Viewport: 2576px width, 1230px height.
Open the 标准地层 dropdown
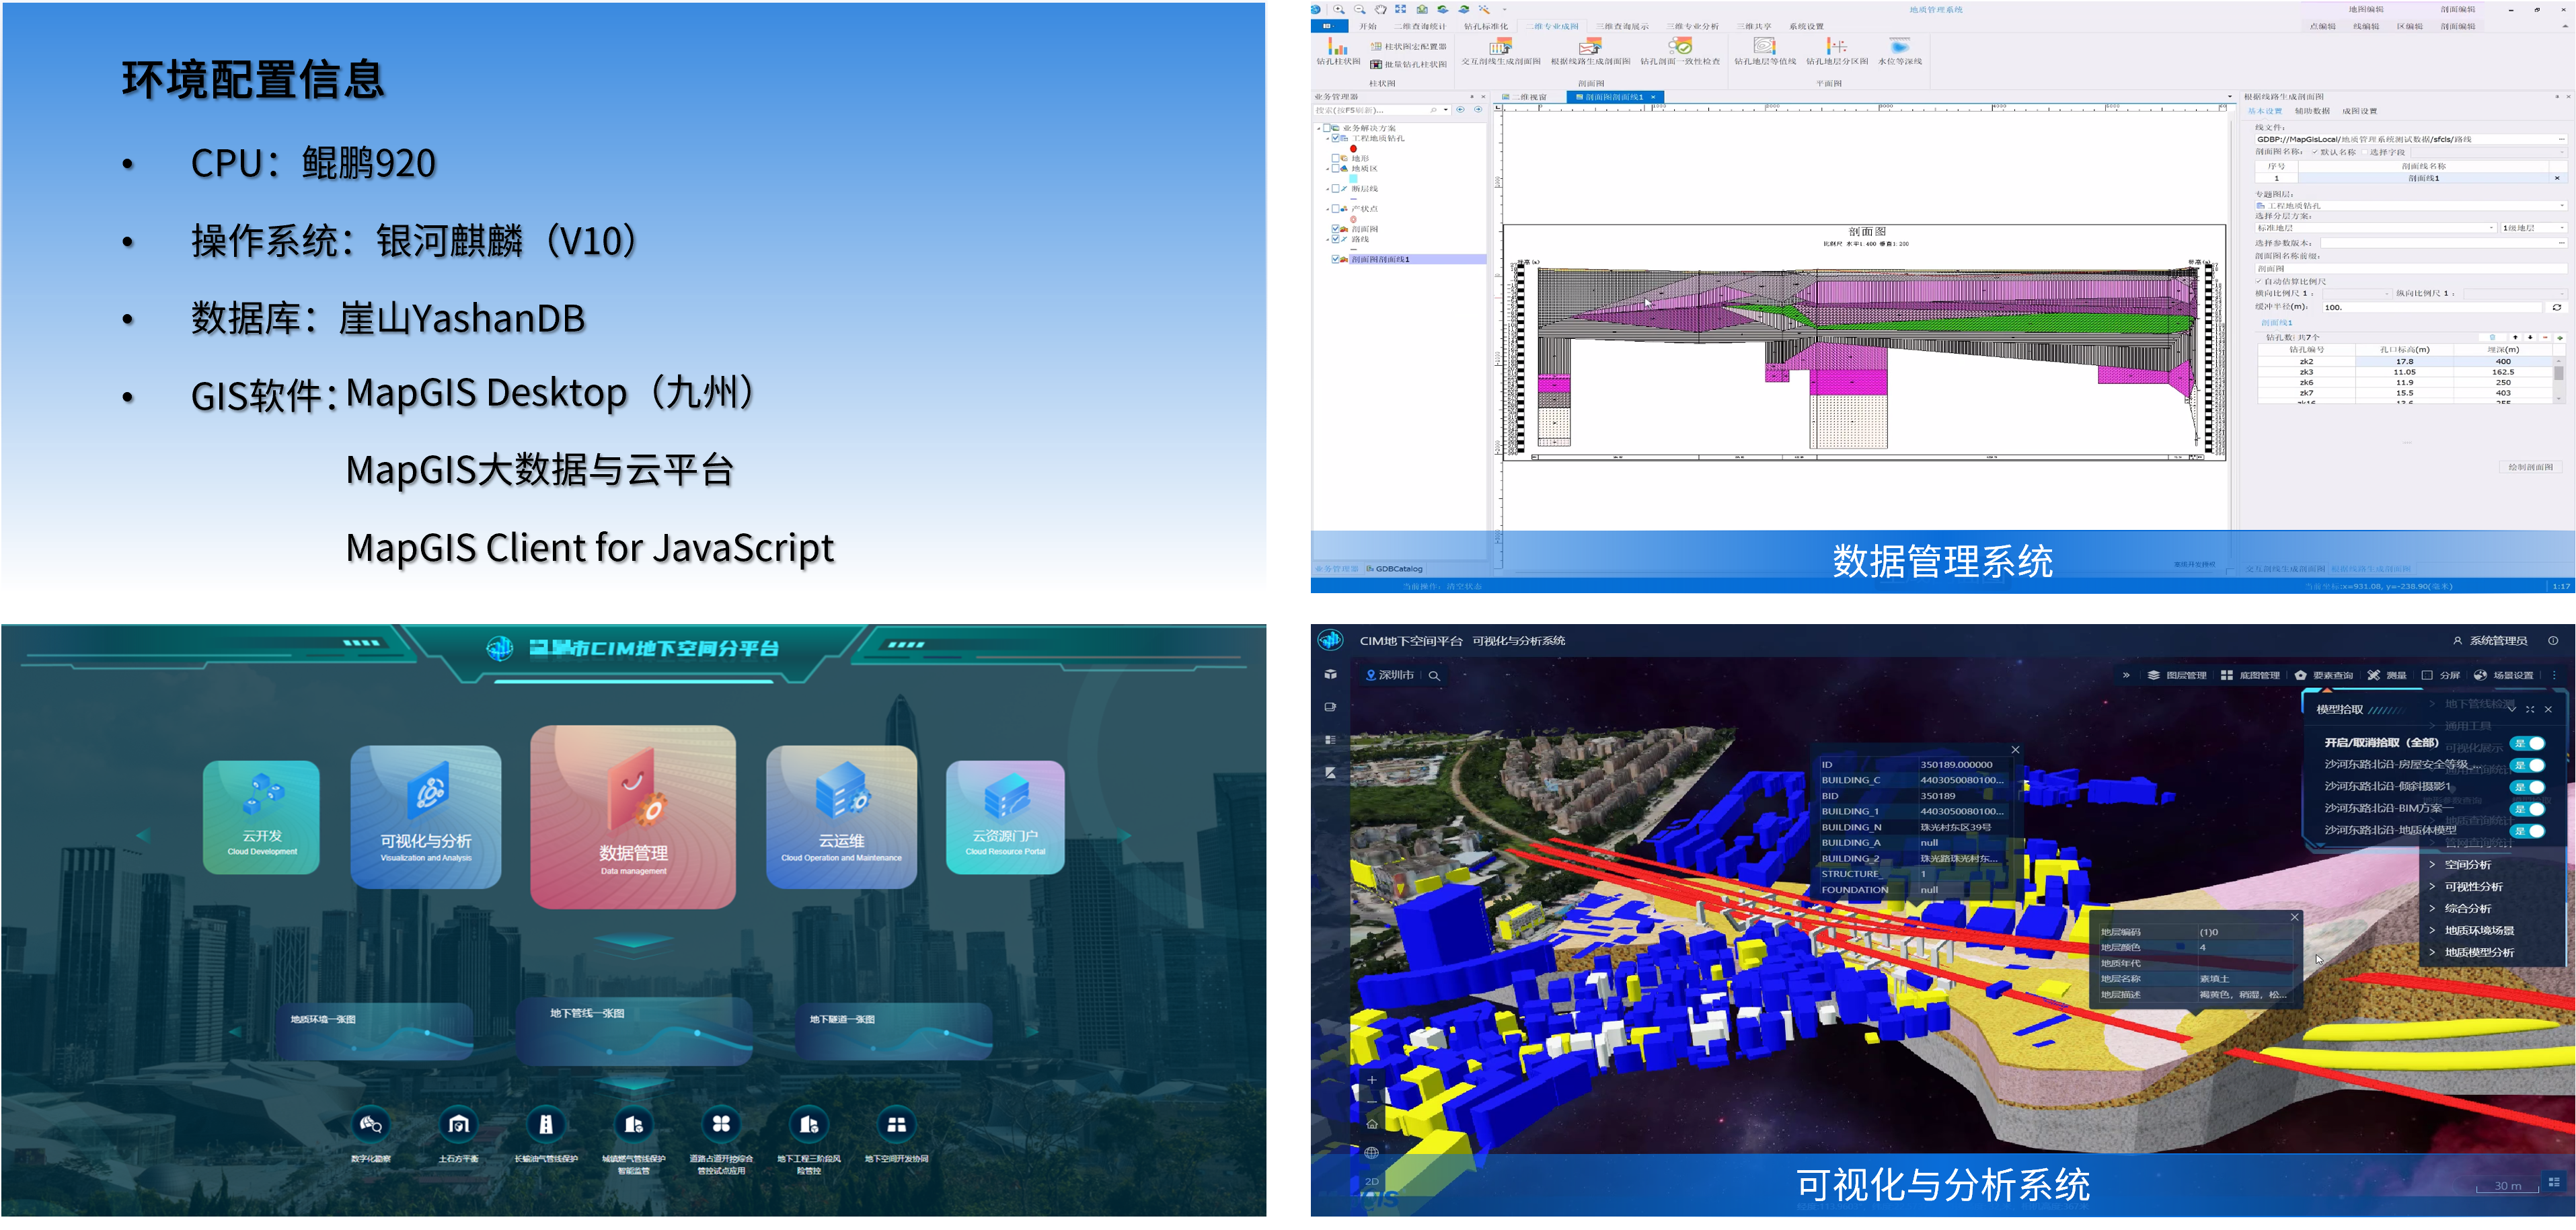(2375, 228)
